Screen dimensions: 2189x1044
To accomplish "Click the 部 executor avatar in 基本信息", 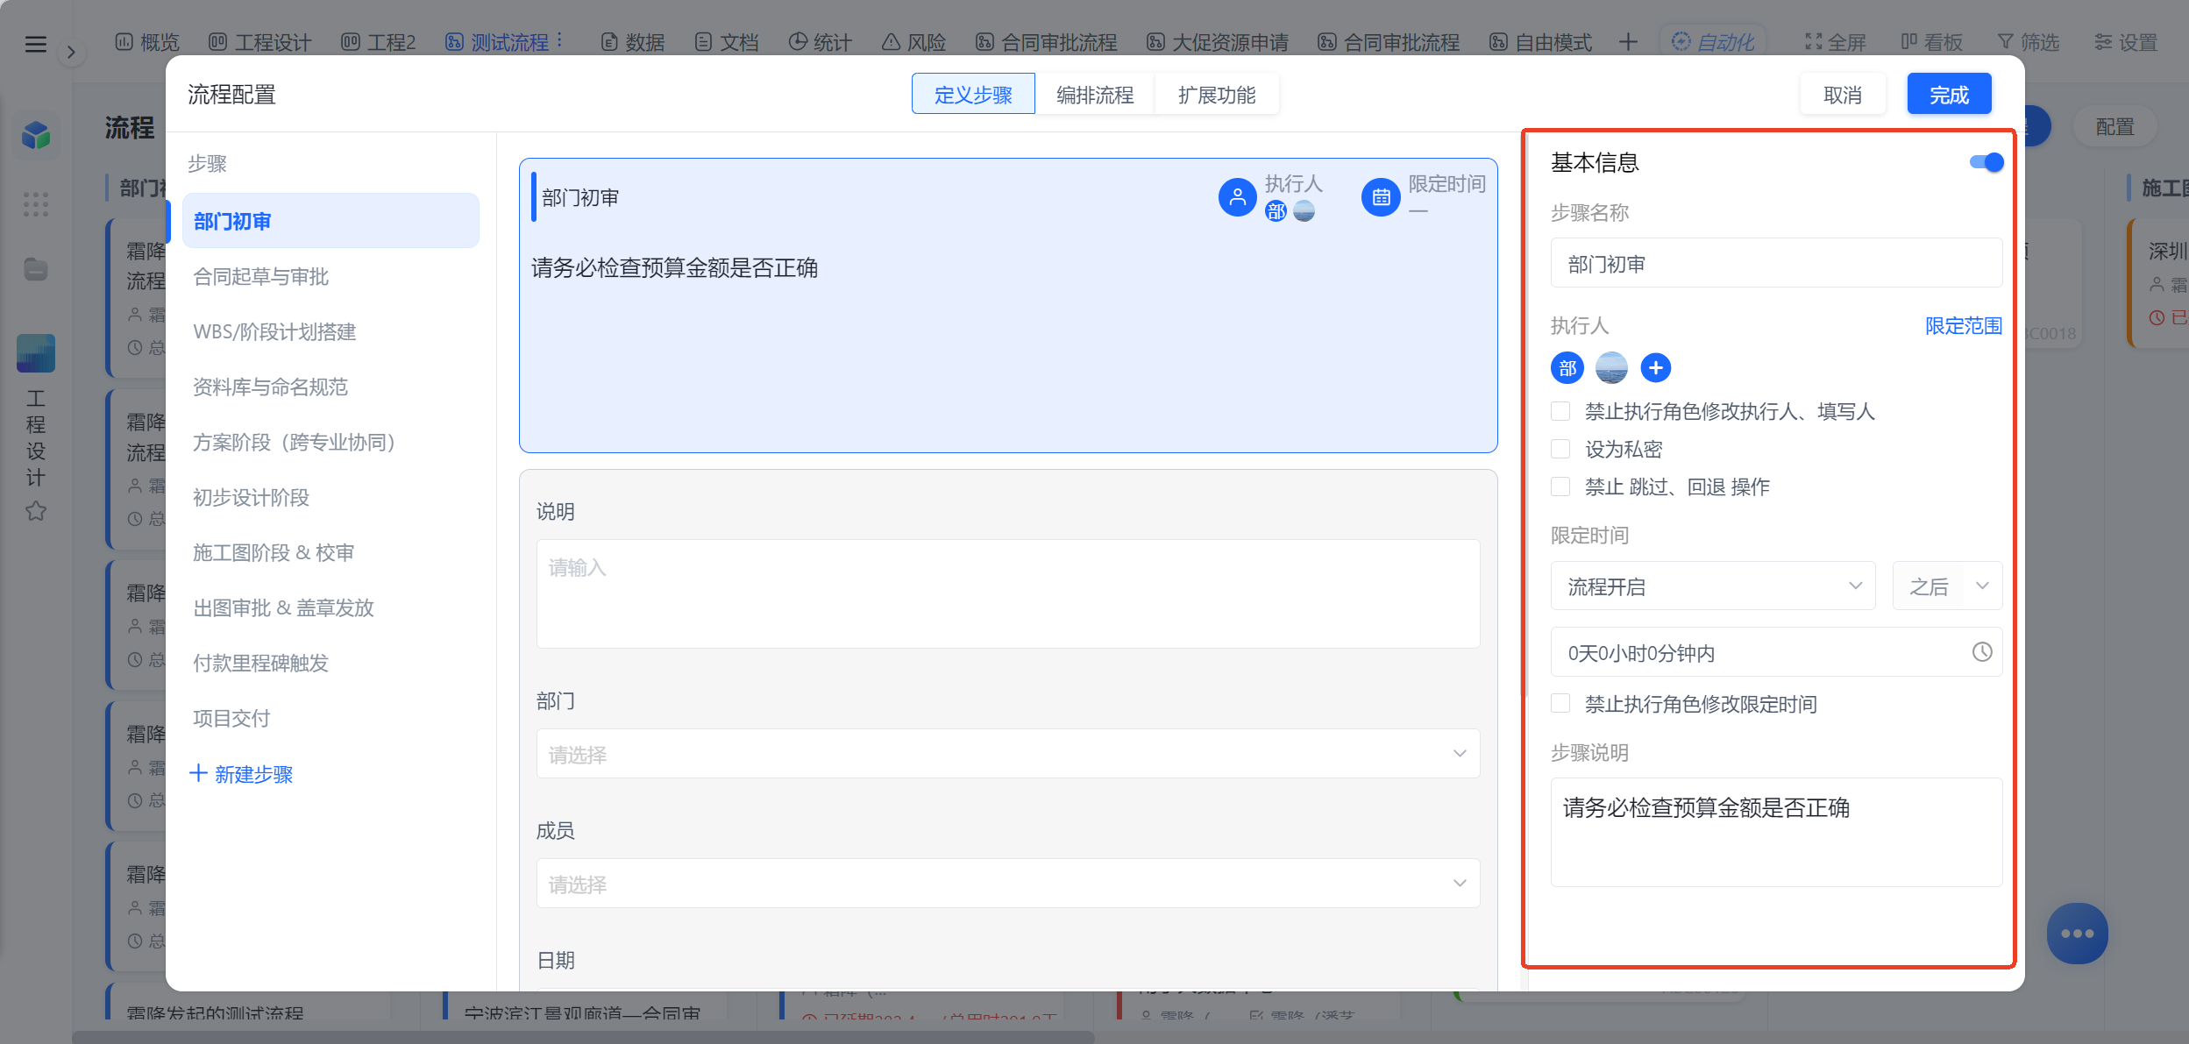I will pos(1567,368).
